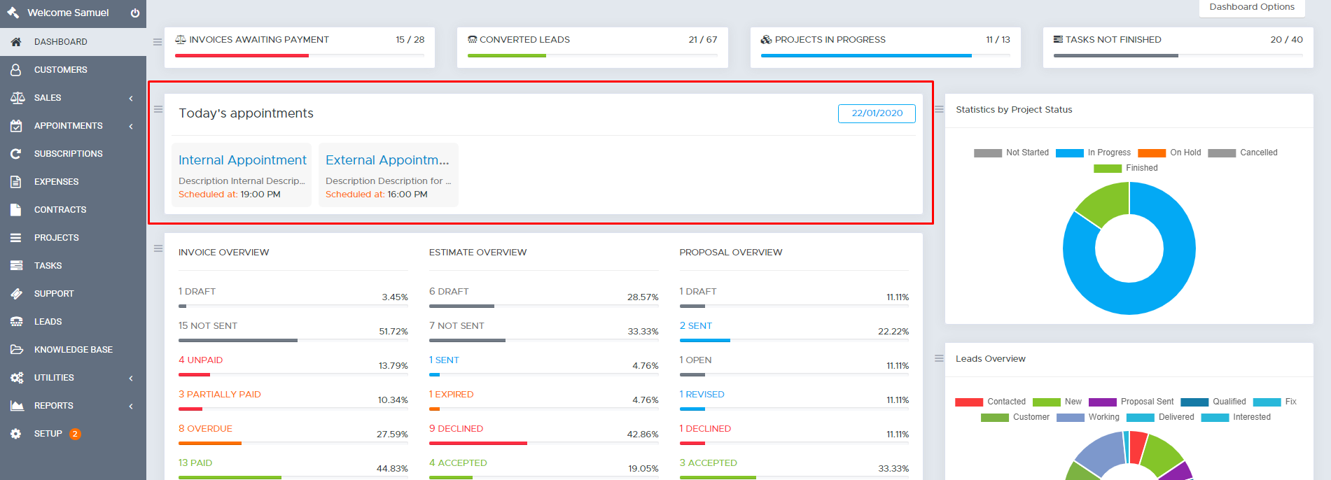
Task: Open the Projects menu item
Action: pos(57,238)
